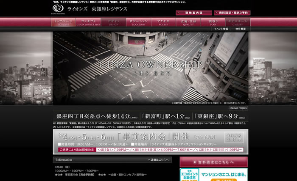
Task: Click the Lions Mansion logo icon
Action: pyautogui.click(x=58, y=9)
